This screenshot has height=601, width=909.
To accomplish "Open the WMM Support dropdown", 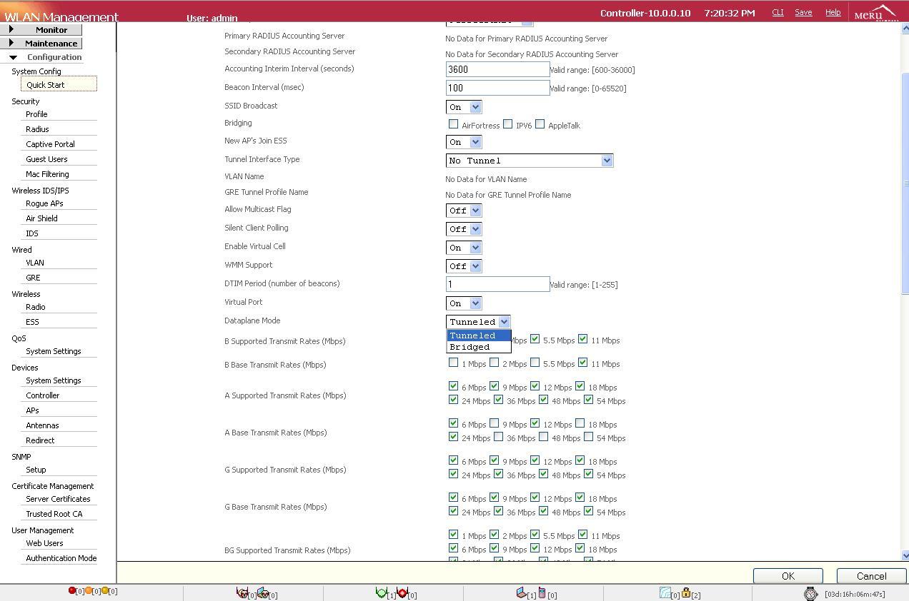I will [464, 266].
